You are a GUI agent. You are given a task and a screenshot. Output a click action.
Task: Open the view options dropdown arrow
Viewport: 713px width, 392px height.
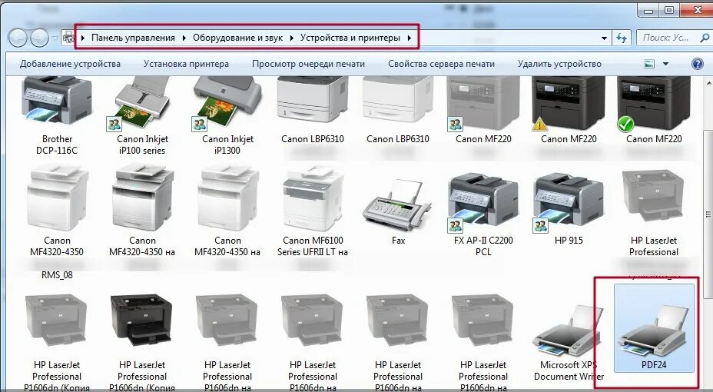[x=665, y=64]
